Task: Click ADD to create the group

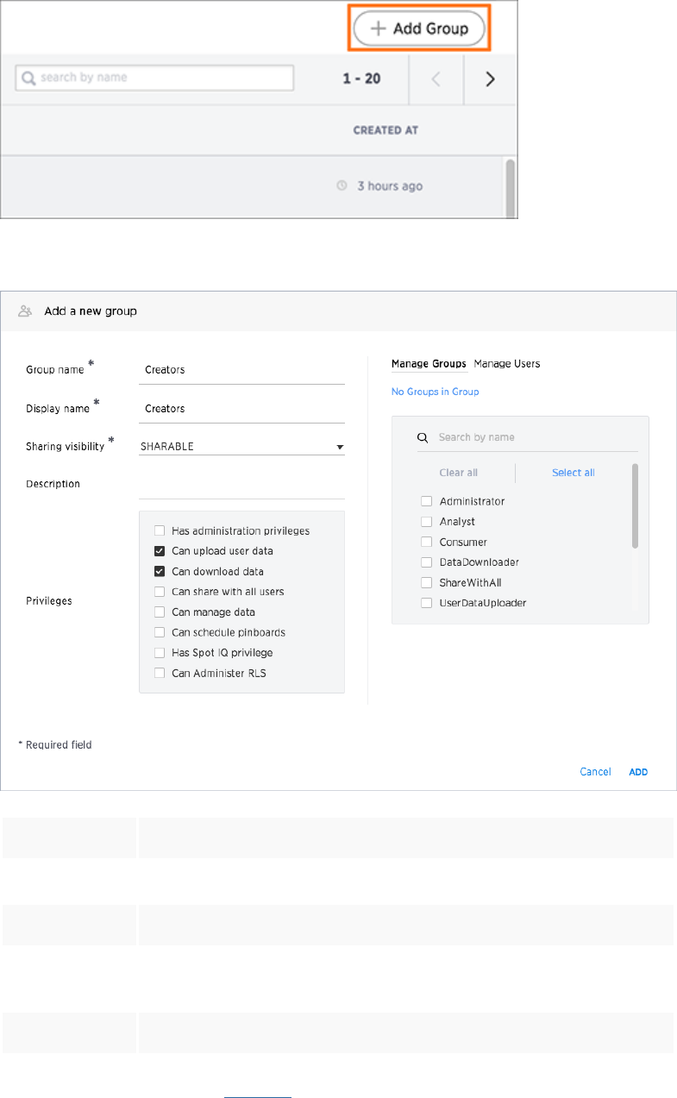Action: point(638,772)
